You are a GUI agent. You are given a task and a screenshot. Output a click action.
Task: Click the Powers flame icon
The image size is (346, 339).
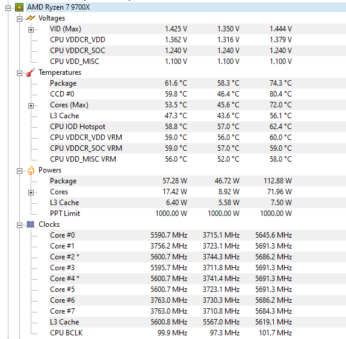[x=31, y=170]
